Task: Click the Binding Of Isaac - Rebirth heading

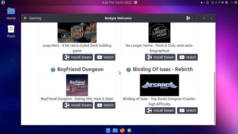Action: coord(163,69)
